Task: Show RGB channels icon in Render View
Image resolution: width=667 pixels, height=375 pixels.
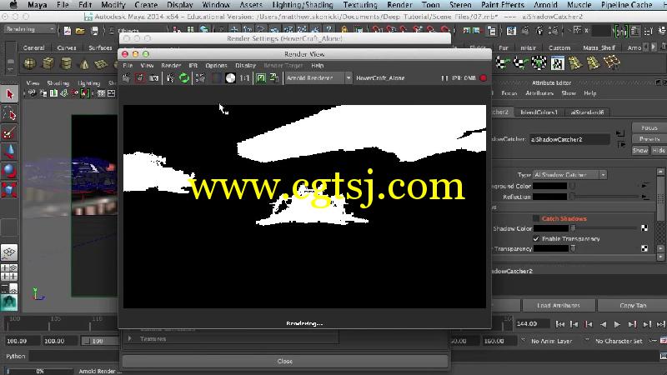Action: pos(217,78)
